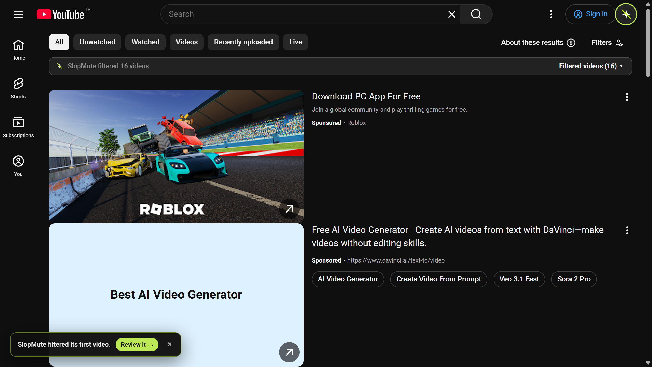The width and height of the screenshot is (652, 367).
Task: Open the davinci.ai text-to-video URL
Action: (x=396, y=260)
